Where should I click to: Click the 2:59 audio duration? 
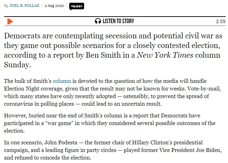[x=220, y=22]
